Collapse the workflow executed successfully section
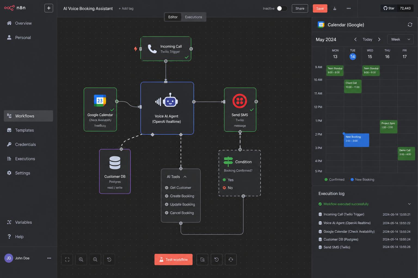 click(x=409, y=204)
